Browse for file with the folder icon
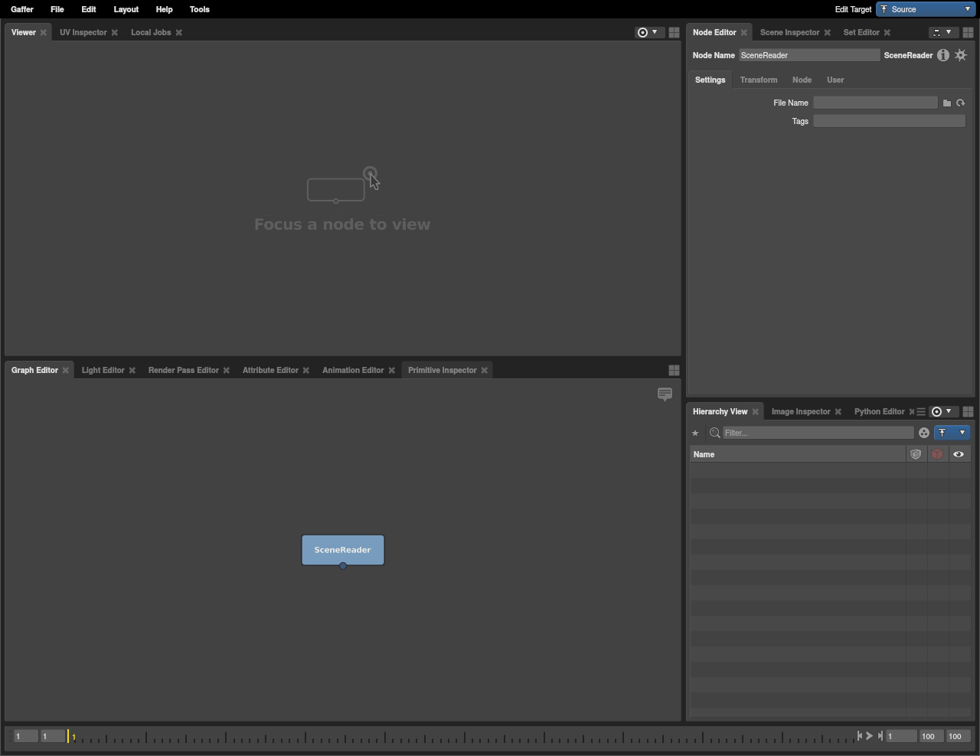This screenshot has width=980, height=756. point(947,103)
